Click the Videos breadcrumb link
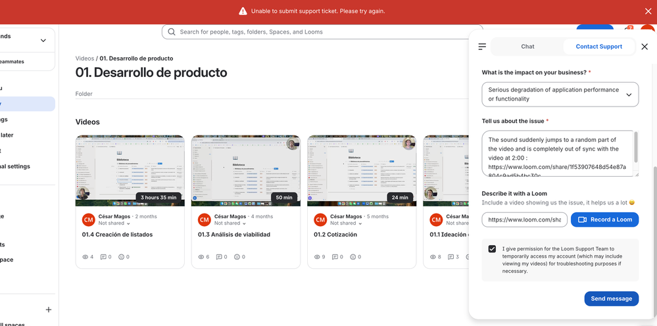The width and height of the screenshot is (657, 326). pyautogui.click(x=85, y=58)
